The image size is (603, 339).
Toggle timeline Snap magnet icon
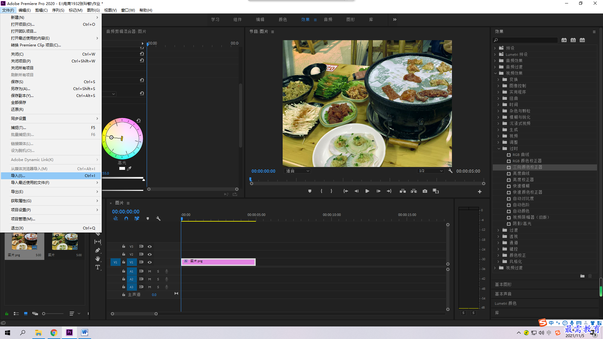126,218
